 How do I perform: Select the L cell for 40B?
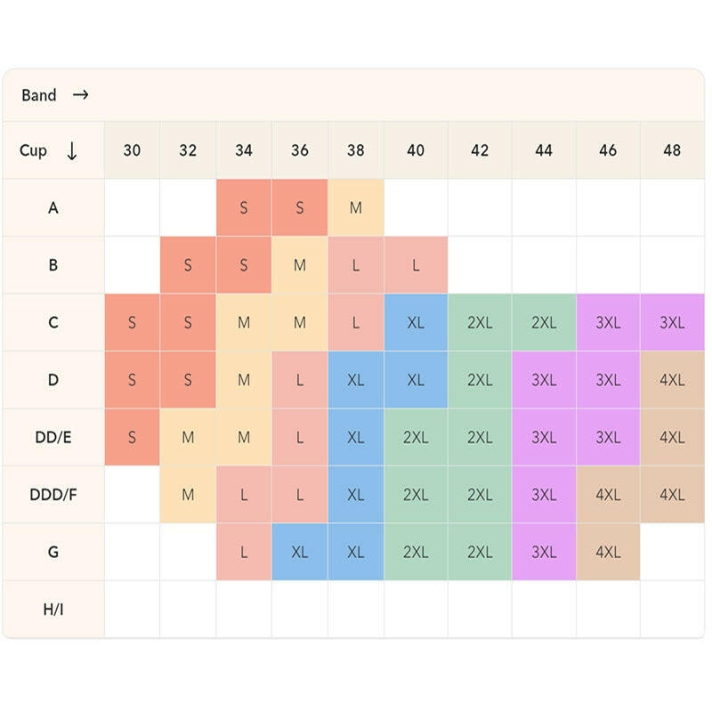(416, 265)
